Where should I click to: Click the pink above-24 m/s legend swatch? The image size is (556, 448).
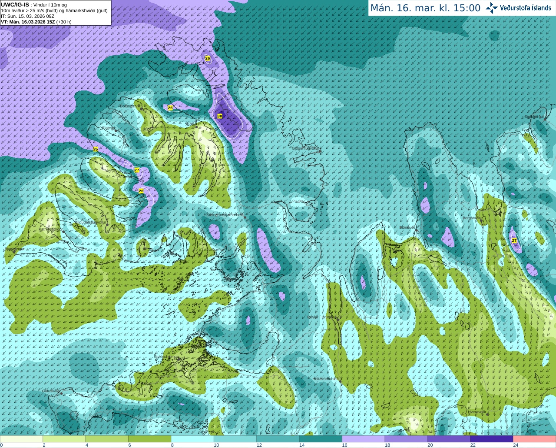535,439
